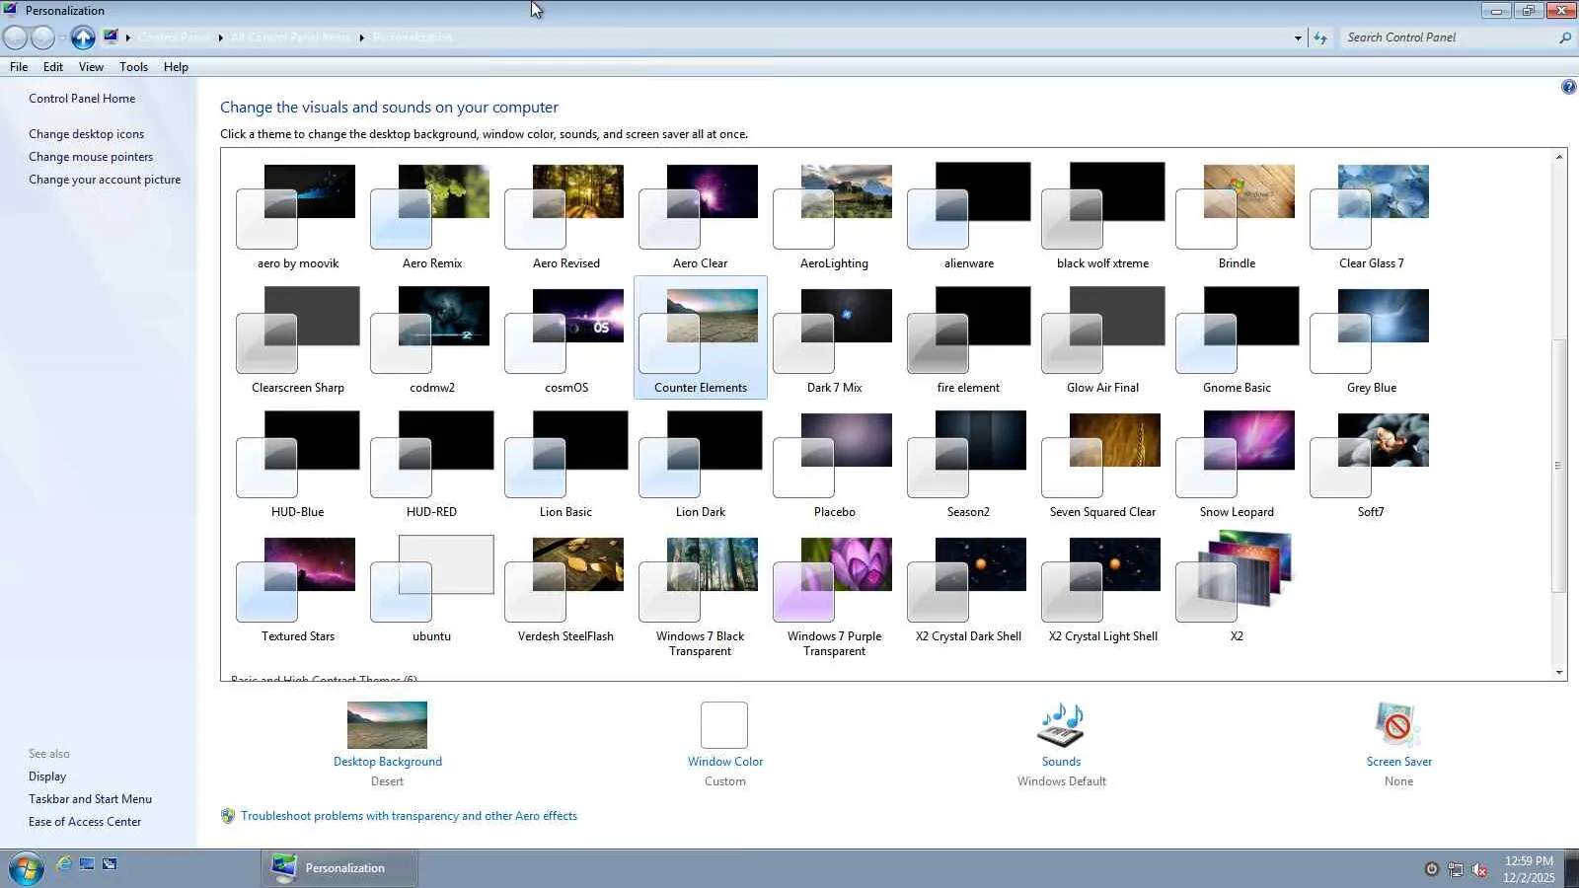Choose the Clear Glass 7 theme
This screenshot has width=1579, height=888.
[x=1372, y=215]
